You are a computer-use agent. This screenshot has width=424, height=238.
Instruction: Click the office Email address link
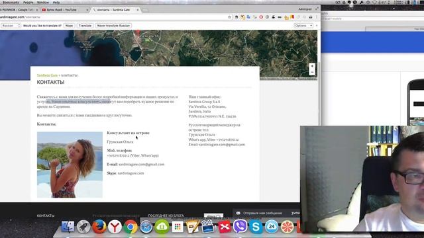pyautogui.click(x=222, y=145)
